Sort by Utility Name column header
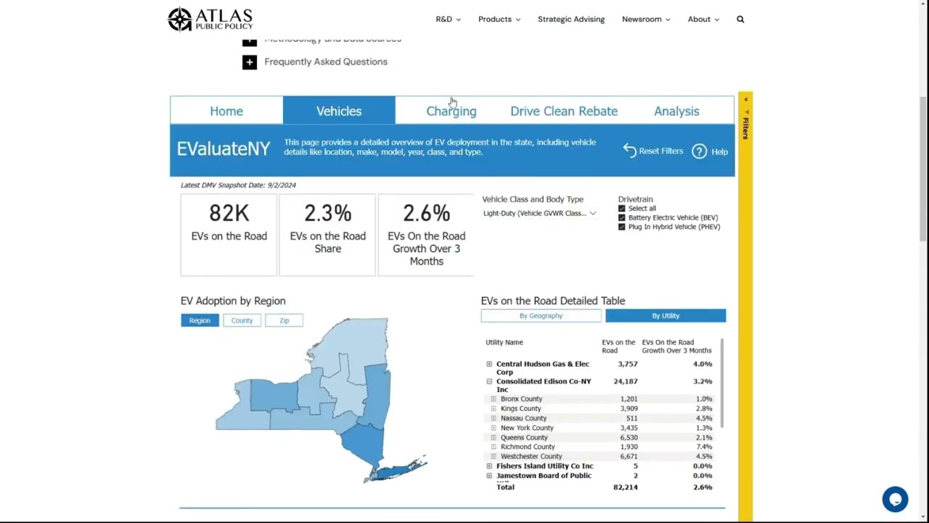Viewport: 929px width, 523px height. click(x=504, y=342)
